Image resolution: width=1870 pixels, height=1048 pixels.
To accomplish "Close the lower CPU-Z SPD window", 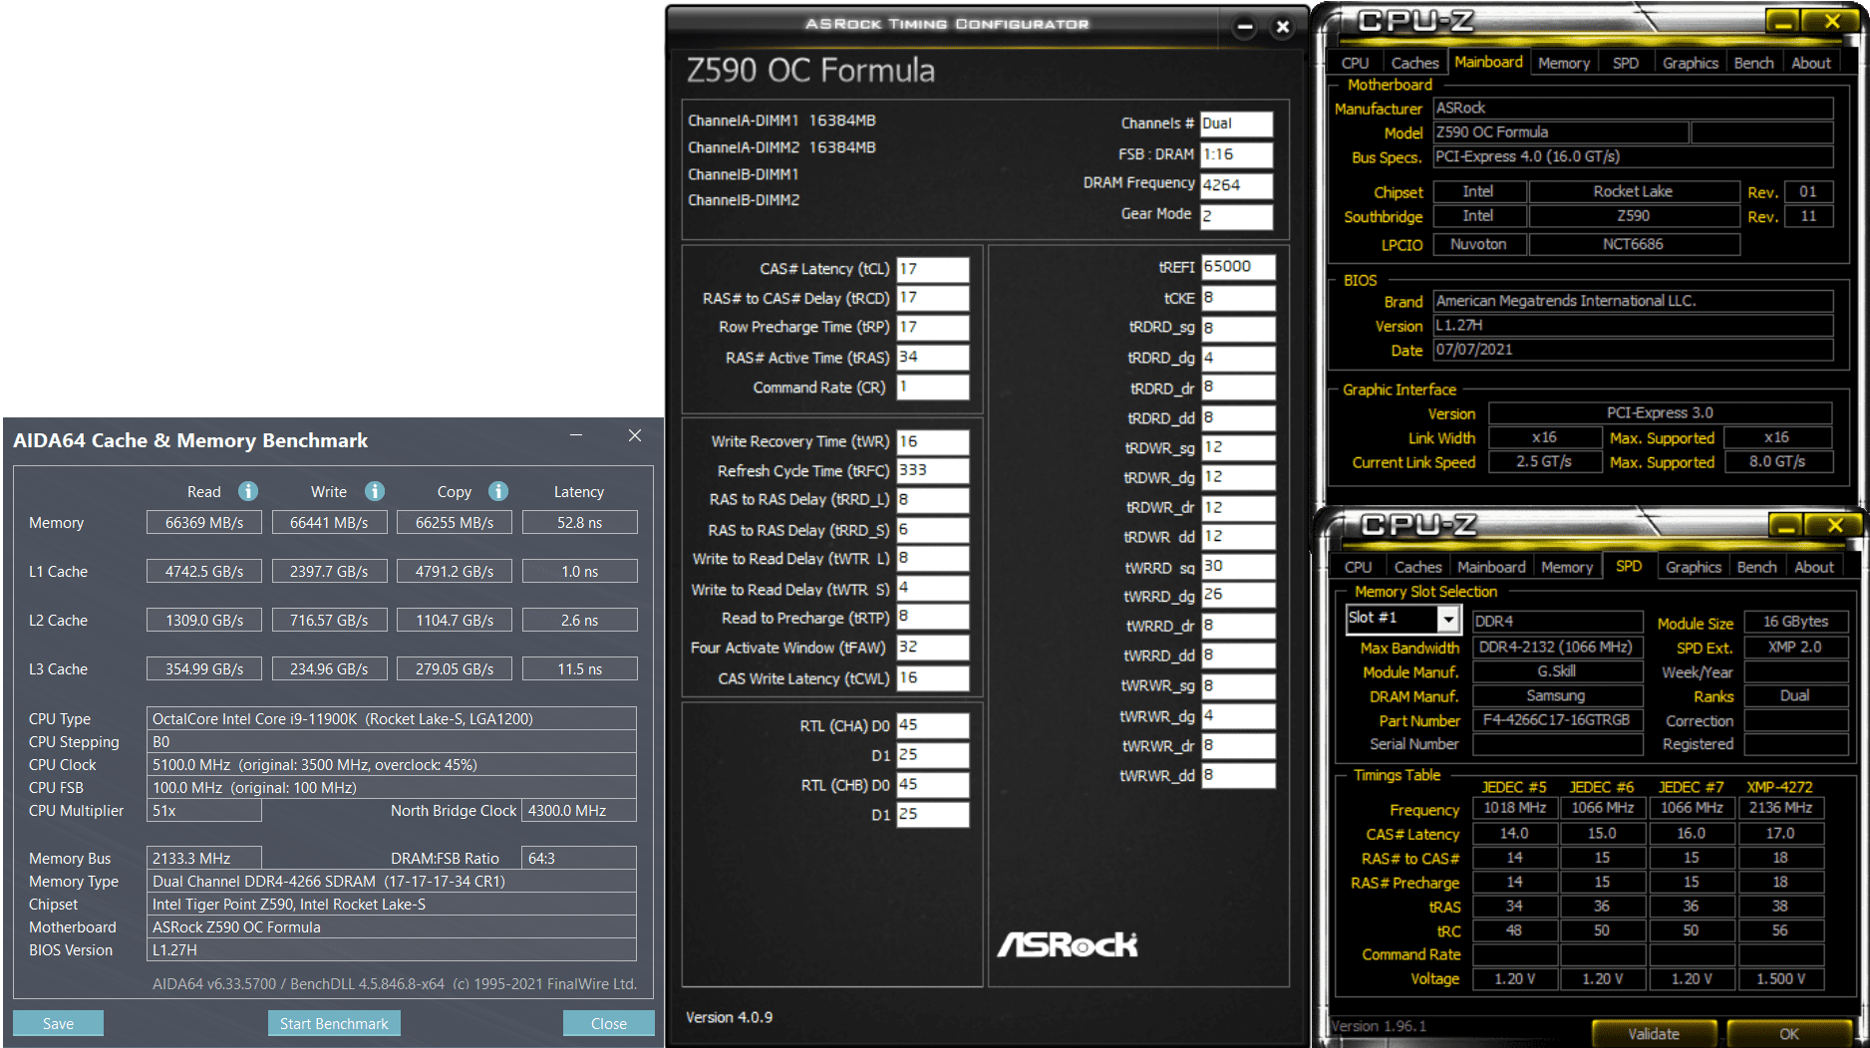I will (1835, 525).
